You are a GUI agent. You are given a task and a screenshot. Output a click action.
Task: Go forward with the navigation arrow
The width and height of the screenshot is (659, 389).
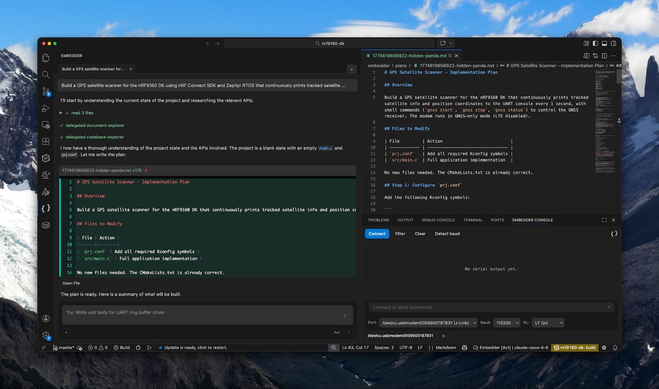click(x=217, y=44)
